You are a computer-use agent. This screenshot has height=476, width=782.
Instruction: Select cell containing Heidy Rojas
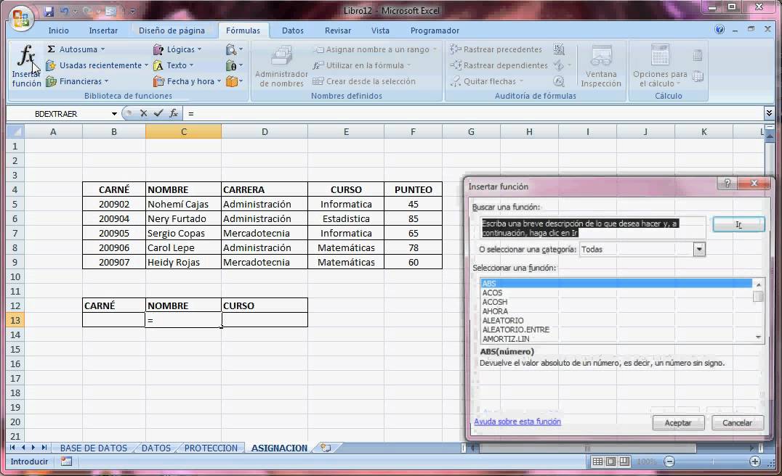click(184, 262)
